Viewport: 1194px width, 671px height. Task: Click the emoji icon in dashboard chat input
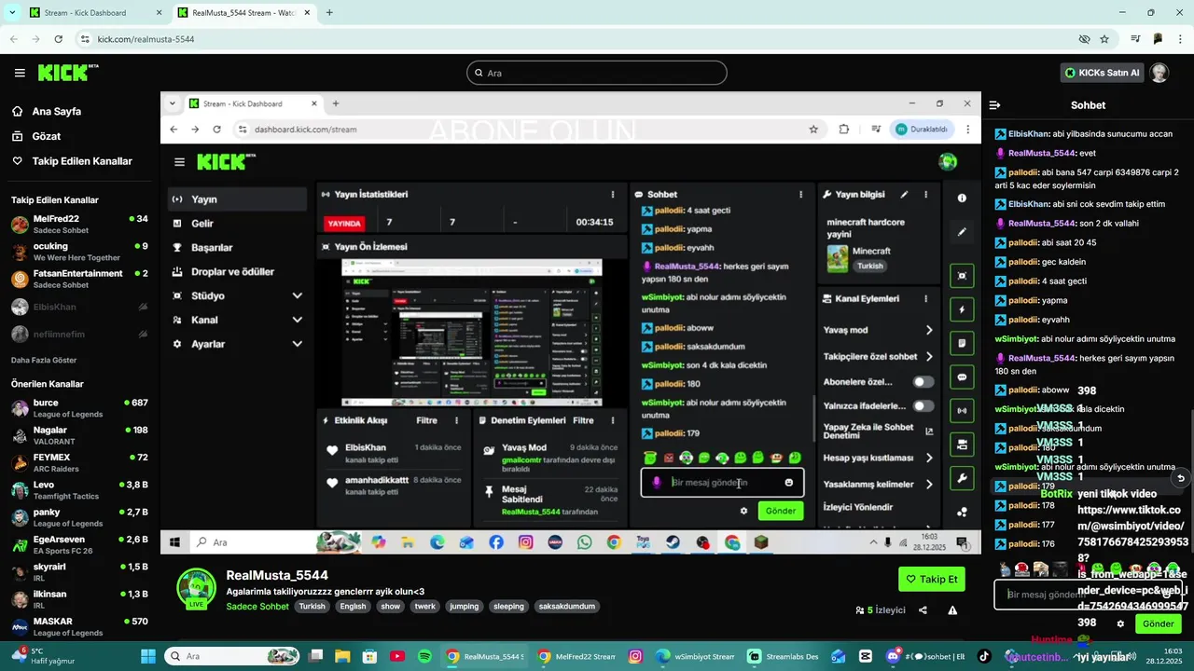point(788,483)
